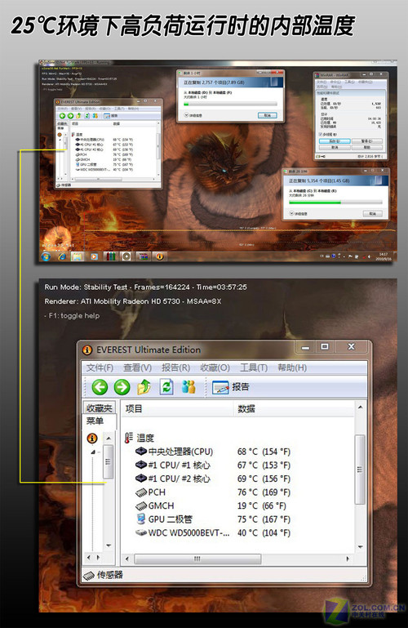Cancel the 5,354 项目 copy dialog
The image size is (408, 628).
point(372,214)
